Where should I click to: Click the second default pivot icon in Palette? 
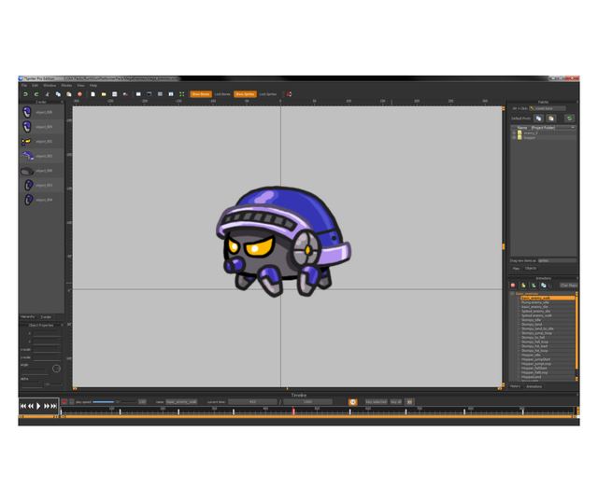click(550, 119)
